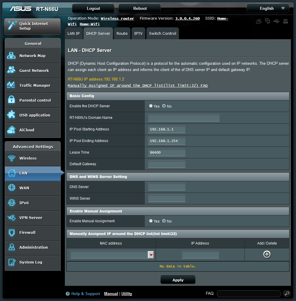Expand the MAC address dropdown arrow
Image resolution: width=296 pixels, height=301 pixels.
[x=151, y=255]
